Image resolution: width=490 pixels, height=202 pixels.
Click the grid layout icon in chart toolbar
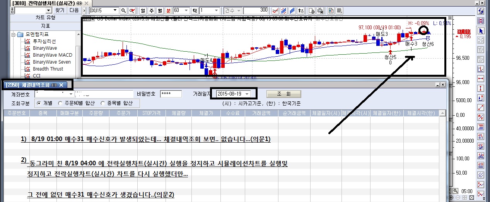(x=339, y=10)
